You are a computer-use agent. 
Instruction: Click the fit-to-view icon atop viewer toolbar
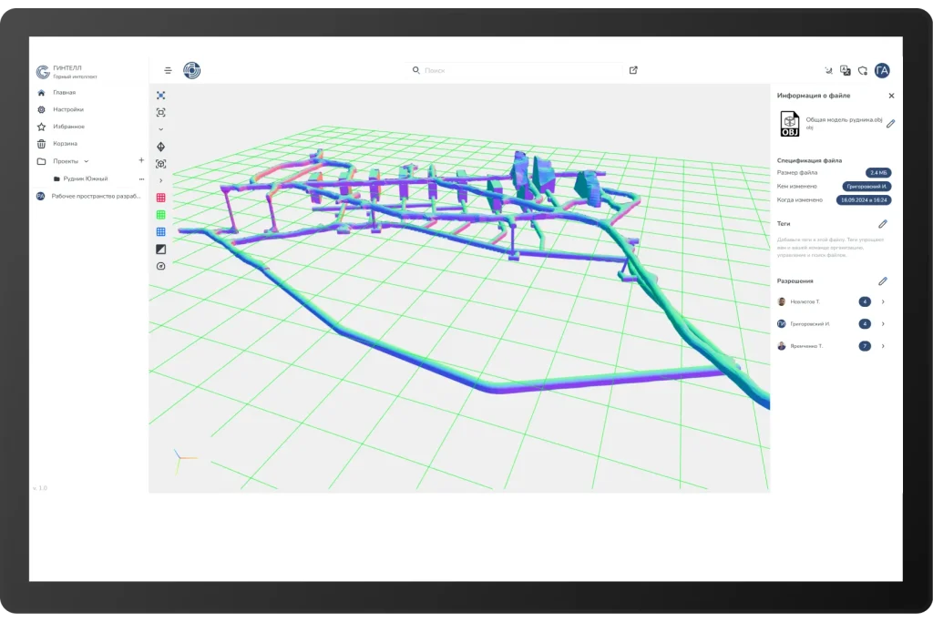click(161, 95)
